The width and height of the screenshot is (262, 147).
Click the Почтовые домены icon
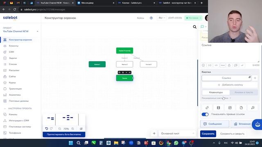(5, 101)
